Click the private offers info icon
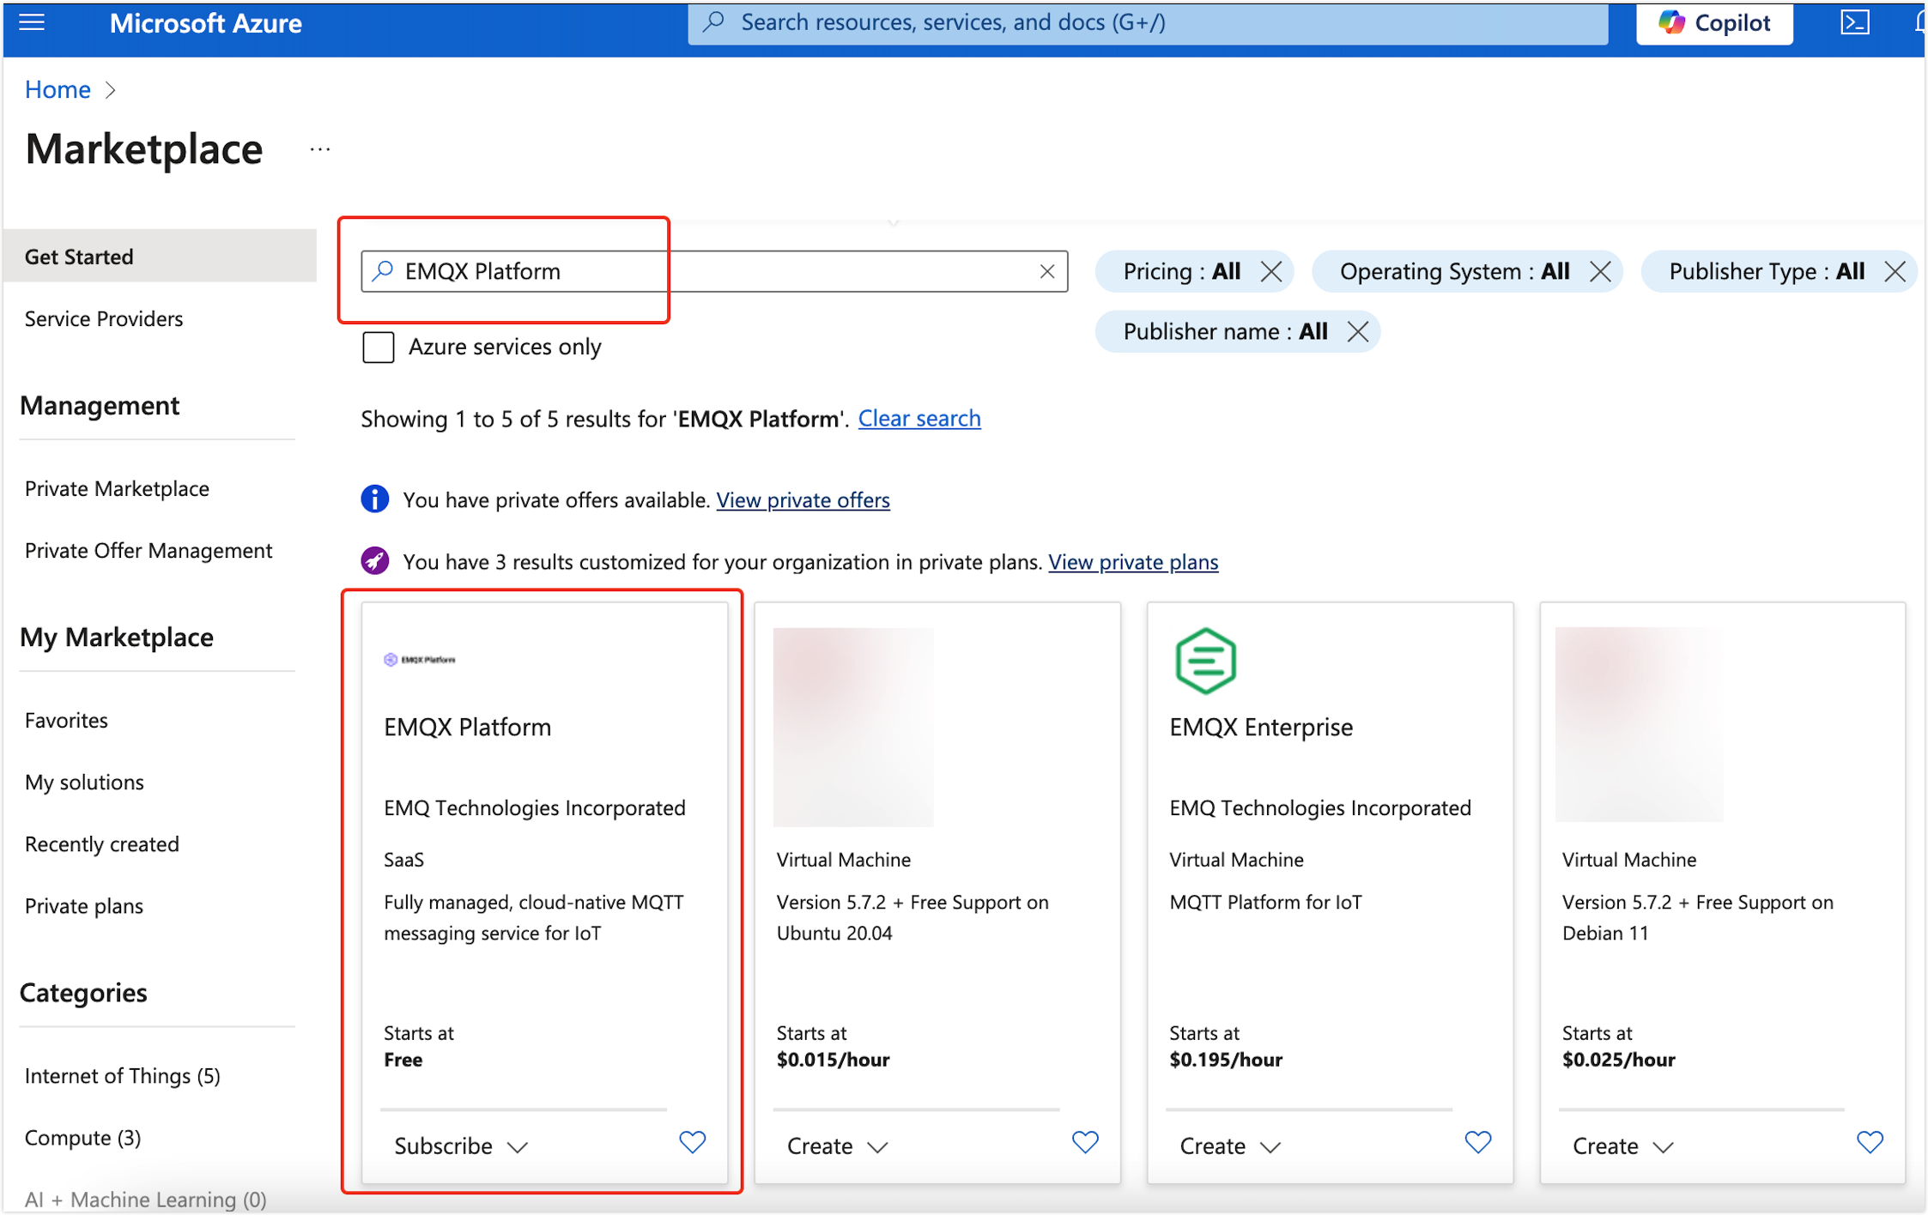This screenshot has width=1928, height=1215. (x=375, y=499)
